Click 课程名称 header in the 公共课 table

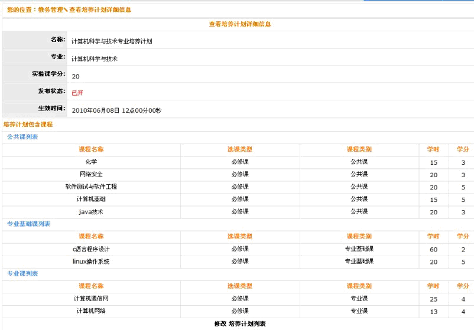pos(91,149)
